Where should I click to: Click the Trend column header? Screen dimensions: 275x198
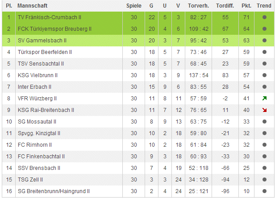coord(265,6)
